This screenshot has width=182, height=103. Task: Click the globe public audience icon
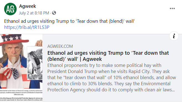[x=54, y=13]
